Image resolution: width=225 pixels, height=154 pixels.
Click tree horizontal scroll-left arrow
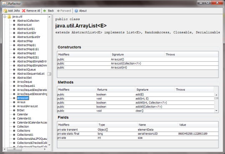pyautogui.click(x=5, y=149)
